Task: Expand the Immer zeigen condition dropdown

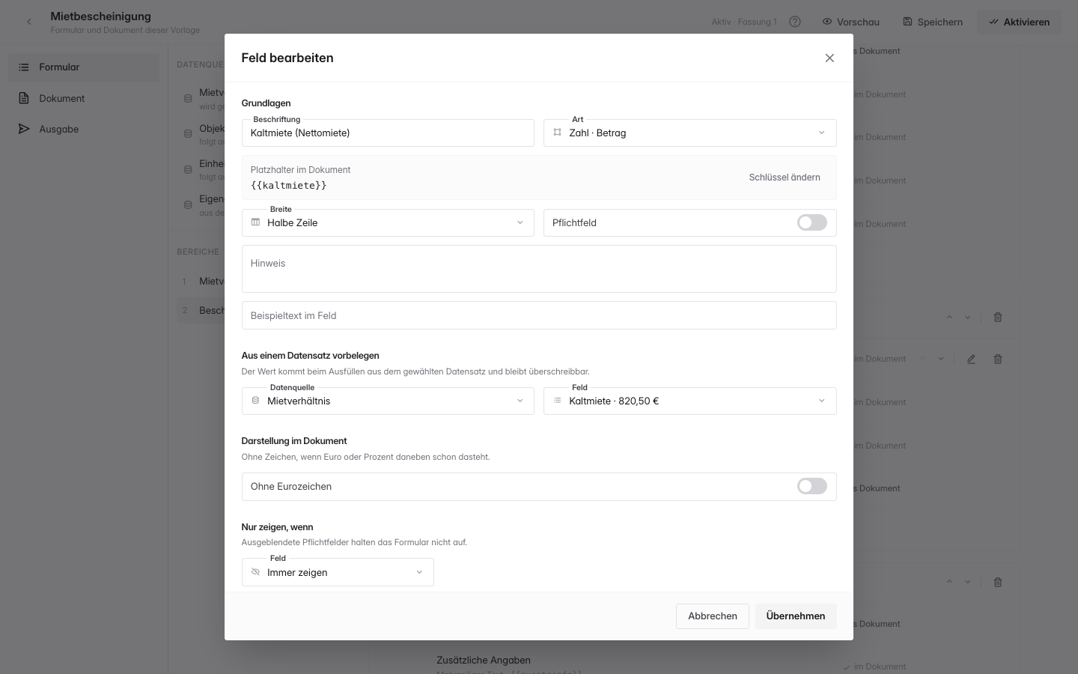Action: (338, 572)
